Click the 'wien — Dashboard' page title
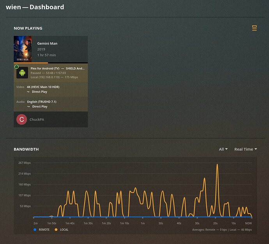The width and height of the screenshot is (269, 244). point(35,7)
